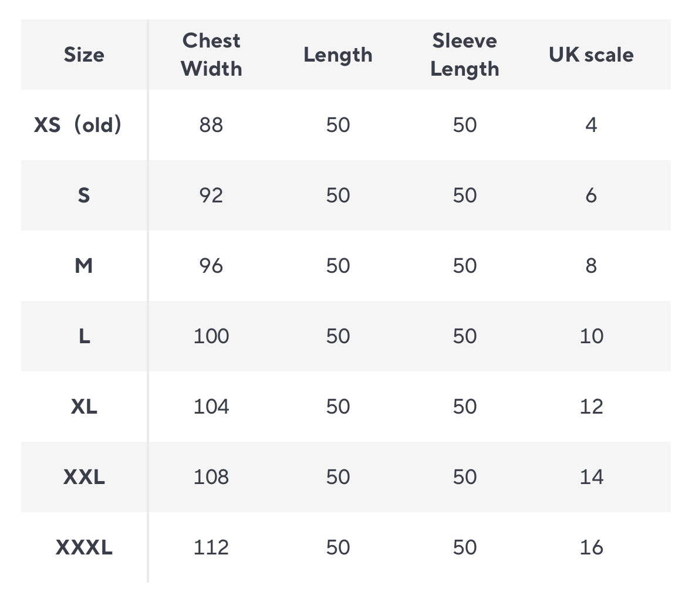Click chest width value 96

pos(211,266)
